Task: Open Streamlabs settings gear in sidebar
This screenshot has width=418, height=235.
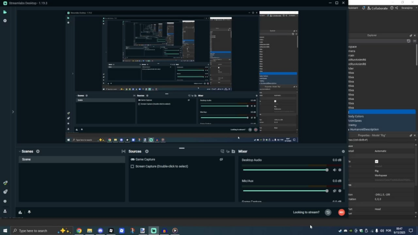Action: [x=5, y=202]
